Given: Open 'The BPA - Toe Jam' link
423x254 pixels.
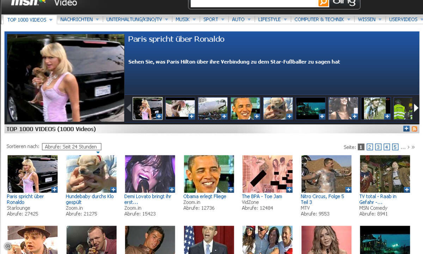Looking at the screenshot, I should [x=262, y=196].
